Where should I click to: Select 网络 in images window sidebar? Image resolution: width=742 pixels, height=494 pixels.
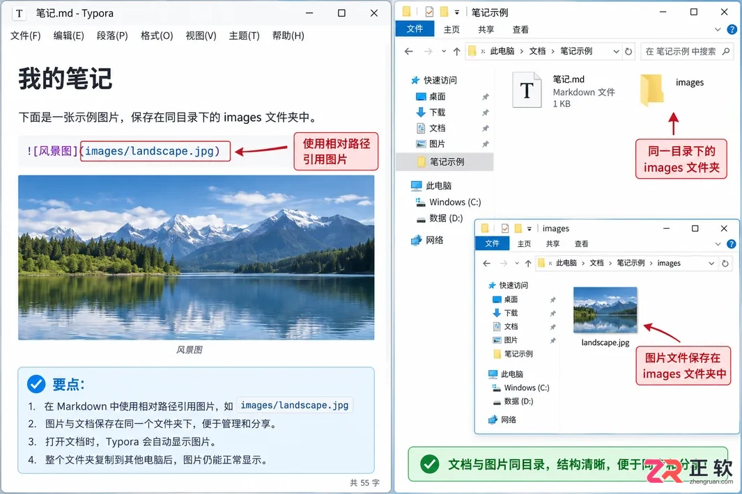coord(502,420)
